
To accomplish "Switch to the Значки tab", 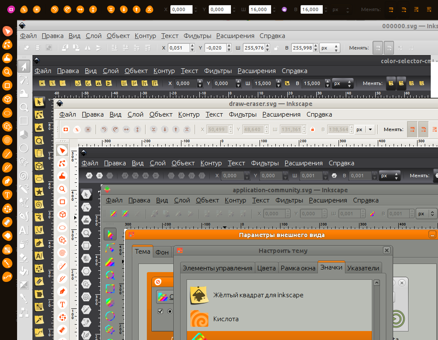I will (x=331, y=267).
